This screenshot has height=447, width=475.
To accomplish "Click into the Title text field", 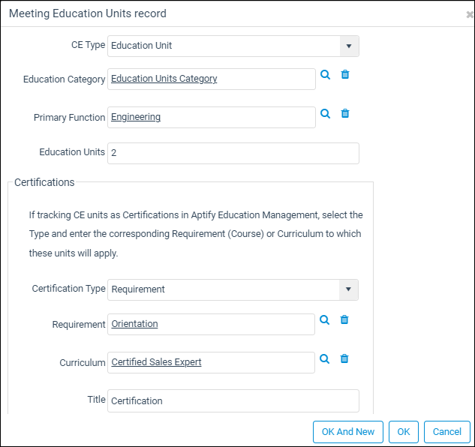I will click(233, 400).
